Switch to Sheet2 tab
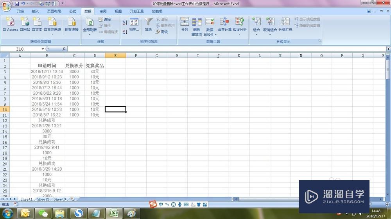The image size is (391, 219). [43, 199]
